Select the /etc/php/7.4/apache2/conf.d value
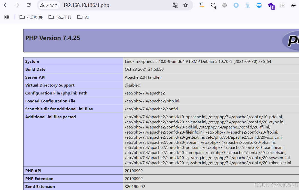299x190 pixels. pyautogui.click(x=151, y=109)
